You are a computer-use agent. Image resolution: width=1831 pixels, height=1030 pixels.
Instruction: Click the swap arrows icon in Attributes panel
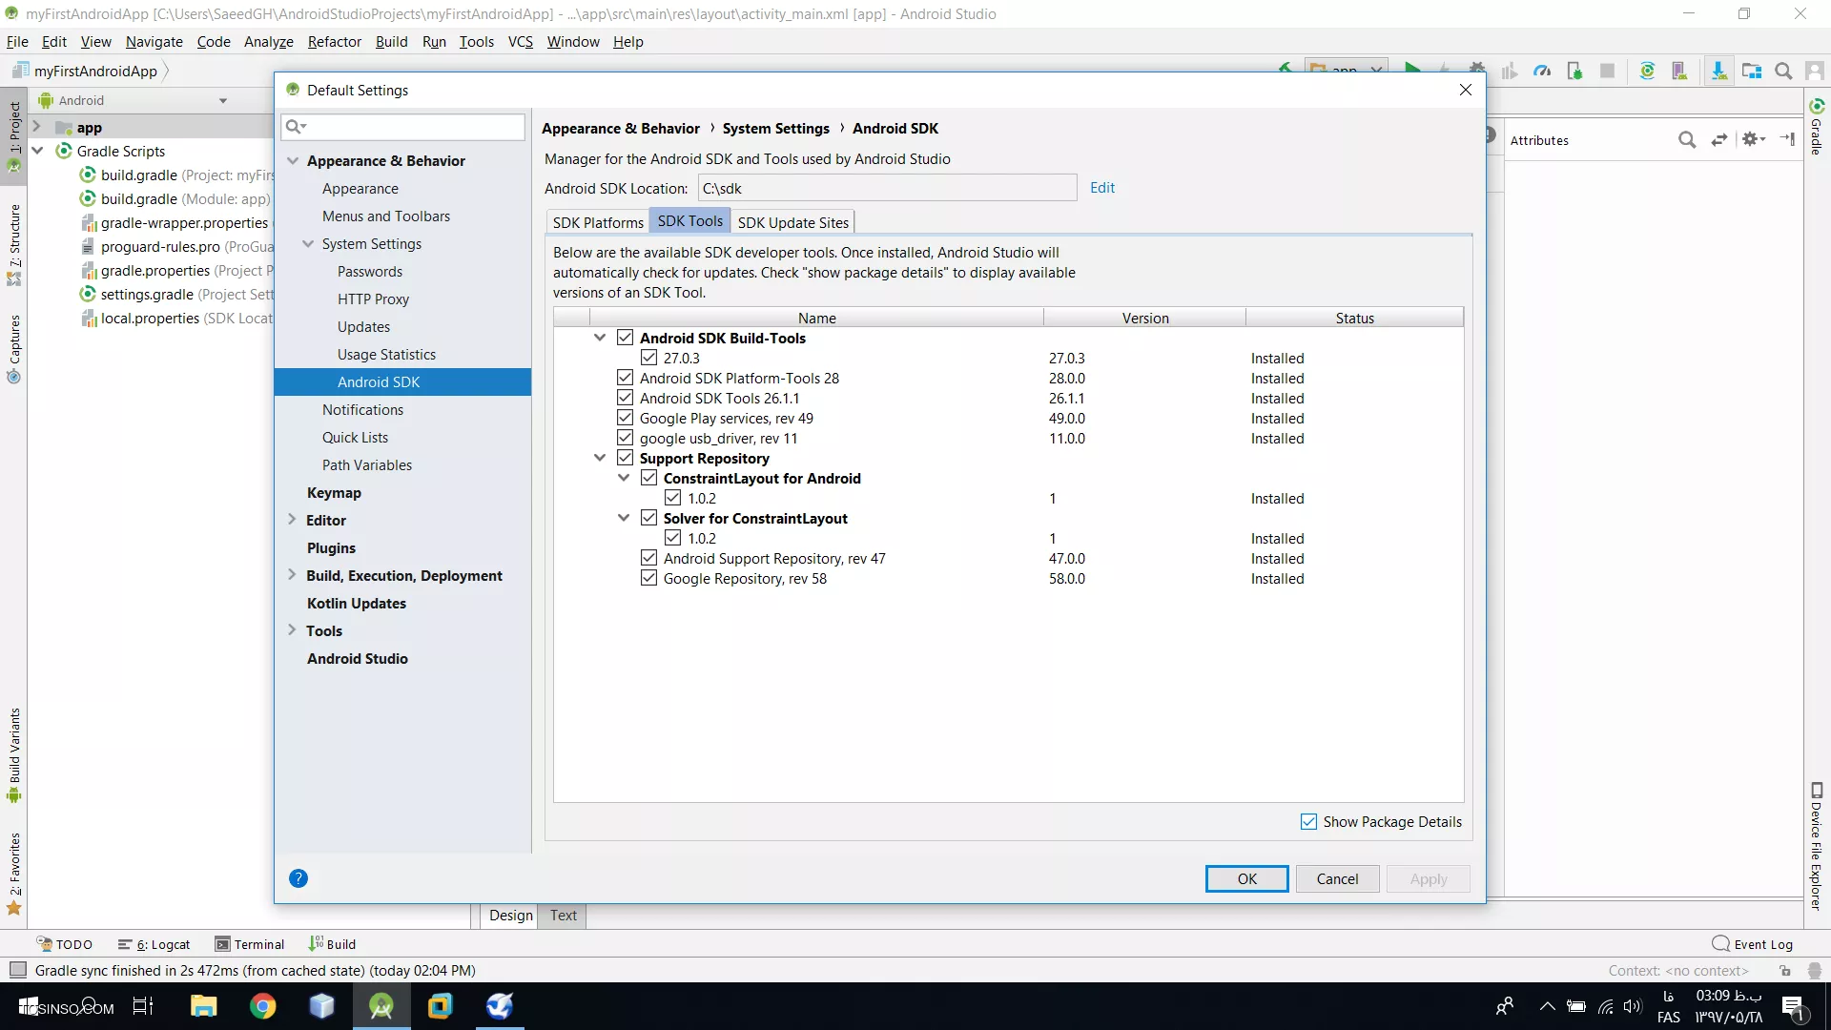click(x=1719, y=140)
